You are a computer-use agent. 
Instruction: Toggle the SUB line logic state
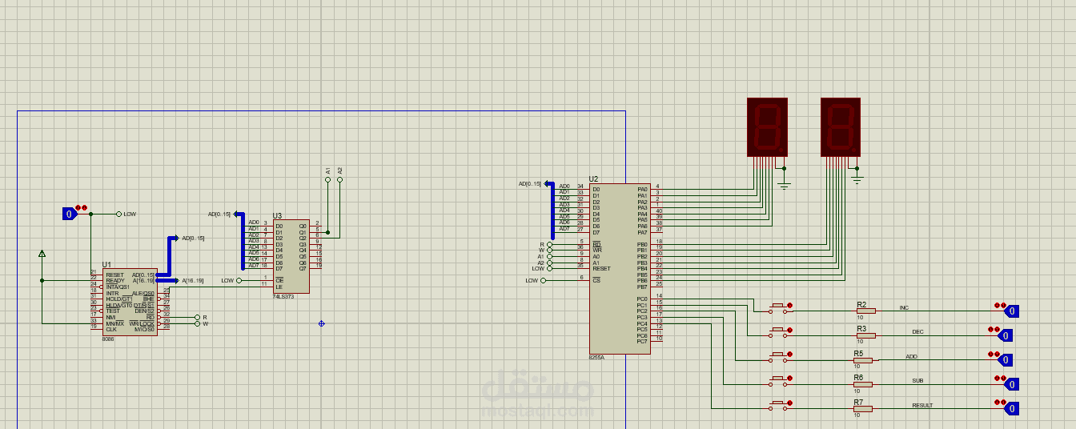[1012, 384]
